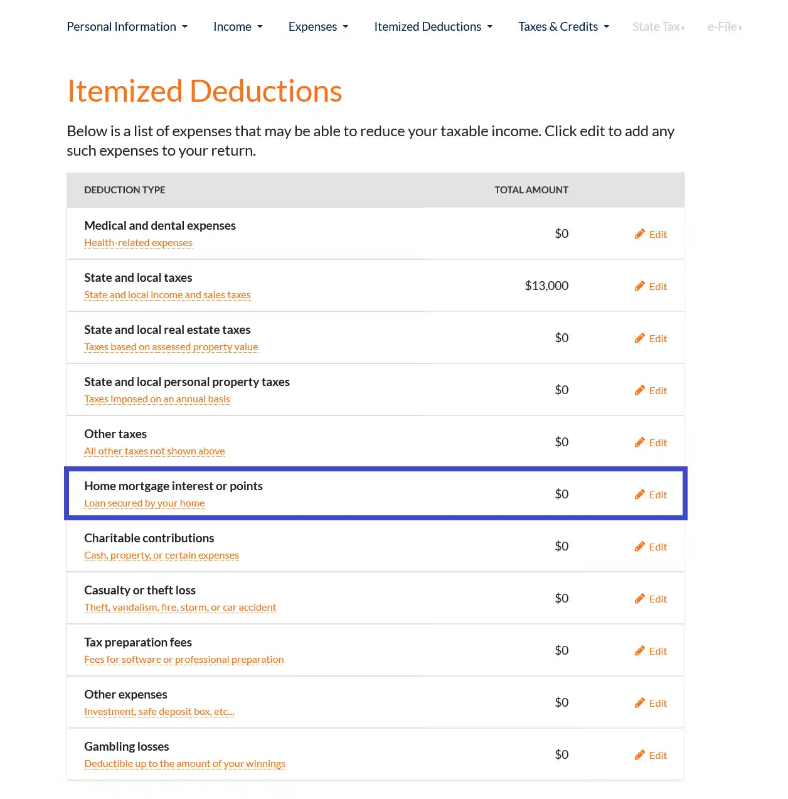Click the pencil Edit icon for Home mortgage interest
Viewport: 788px width, 799px height.
tap(640, 494)
